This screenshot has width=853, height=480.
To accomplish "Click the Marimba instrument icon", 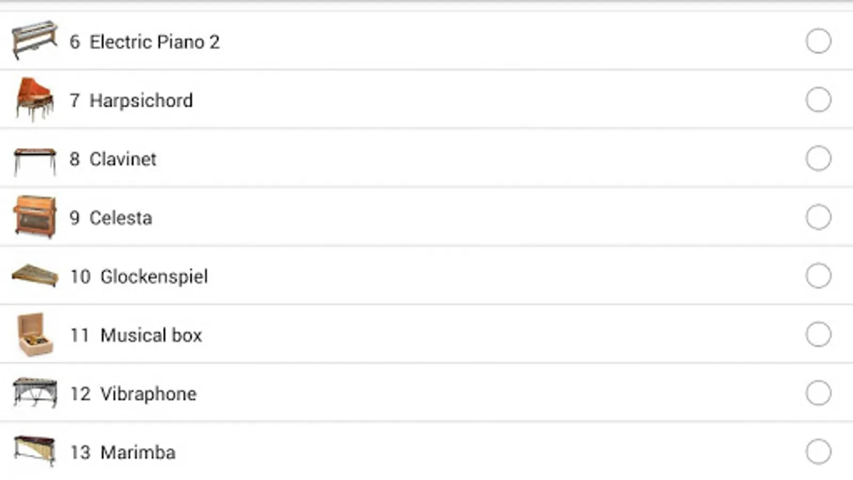I will 35,451.
